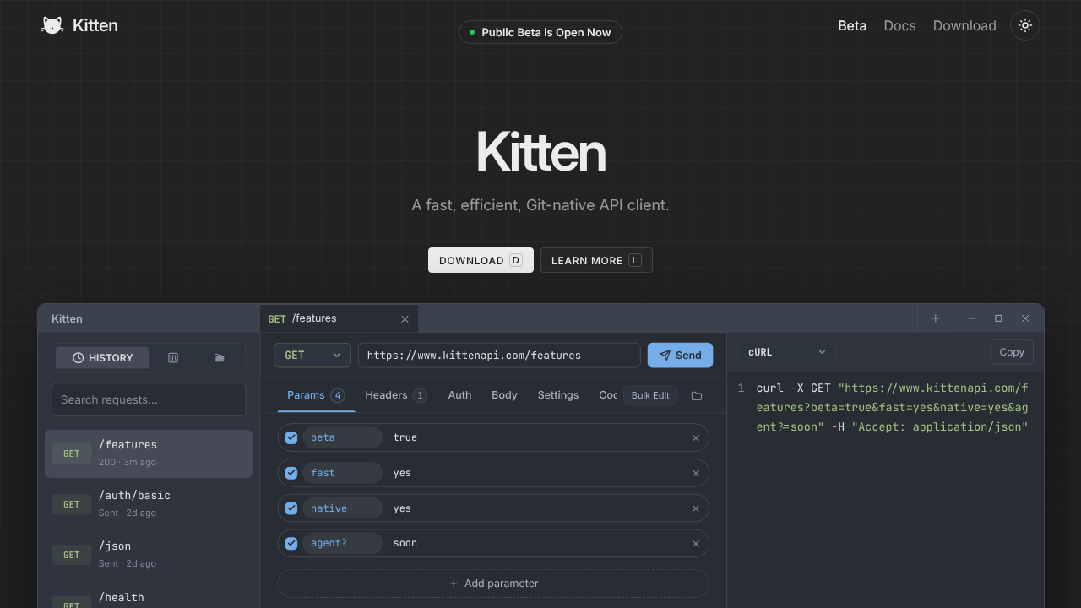Close the /features request tab
Viewport: 1081px width, 608px height.
click(x=405, y=319)
